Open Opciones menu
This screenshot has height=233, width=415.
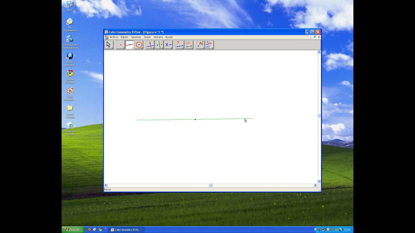point(136,37)
